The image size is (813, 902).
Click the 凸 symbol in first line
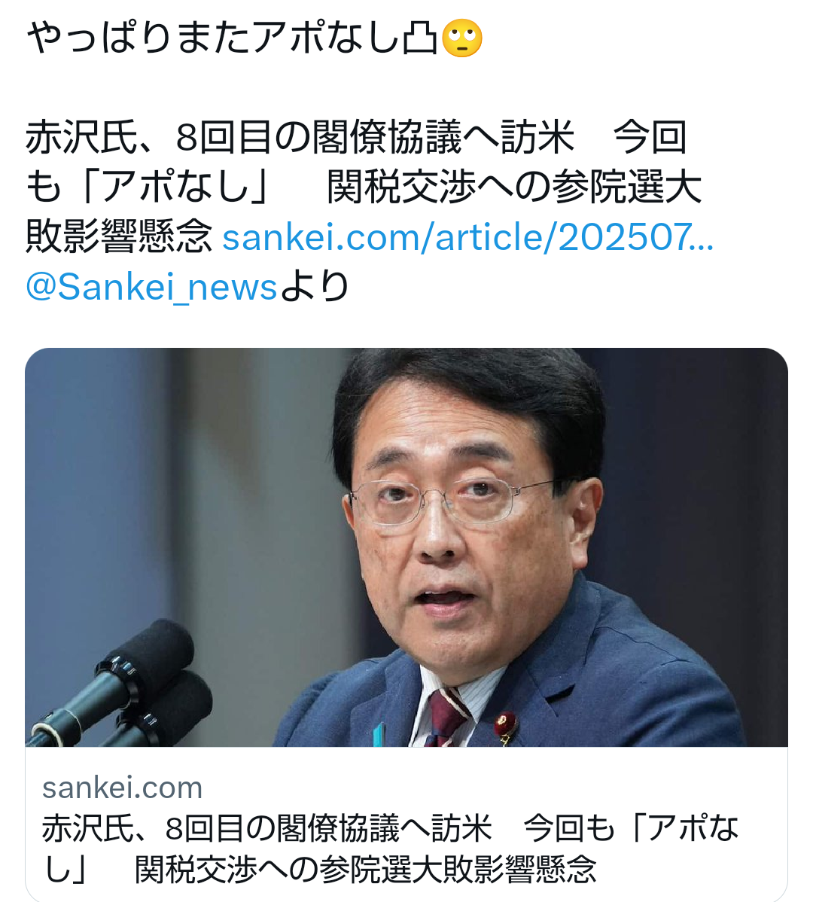[x=420, y=38]
